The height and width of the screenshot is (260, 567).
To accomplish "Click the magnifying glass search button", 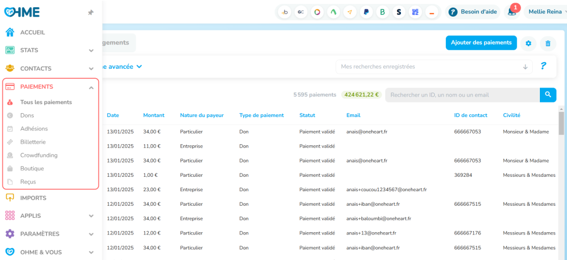I will (x=548, y=95).
